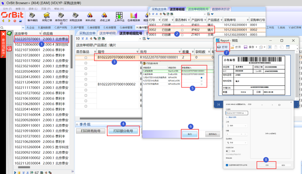Click the hand icon in 送货单明细批号 toolbar
The width and height of the screenshot is (302, 174).
click(x=91, y=38)
